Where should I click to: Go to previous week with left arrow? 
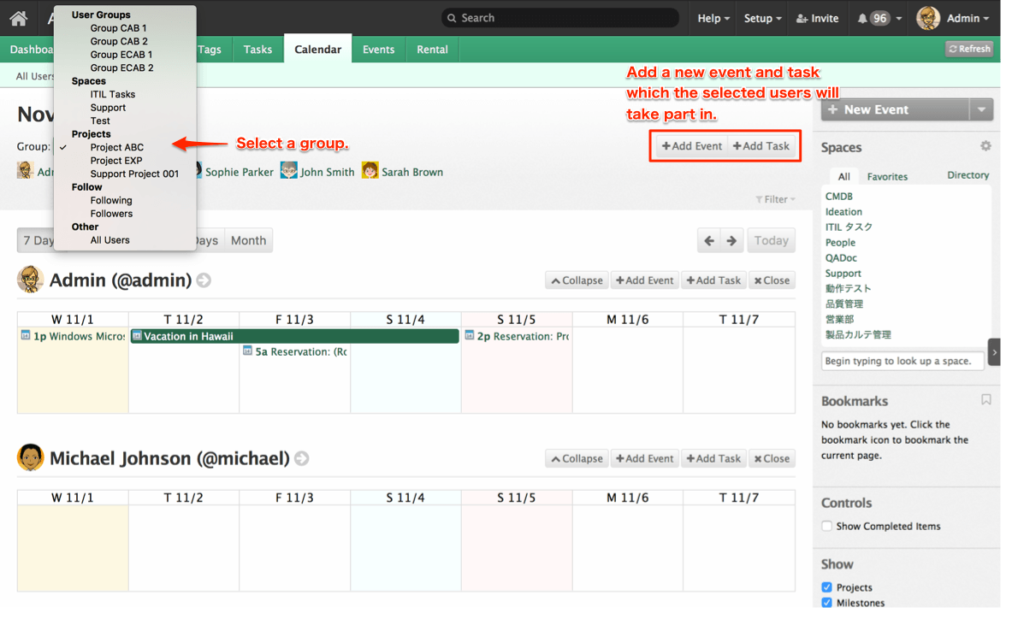coord(709,241)
